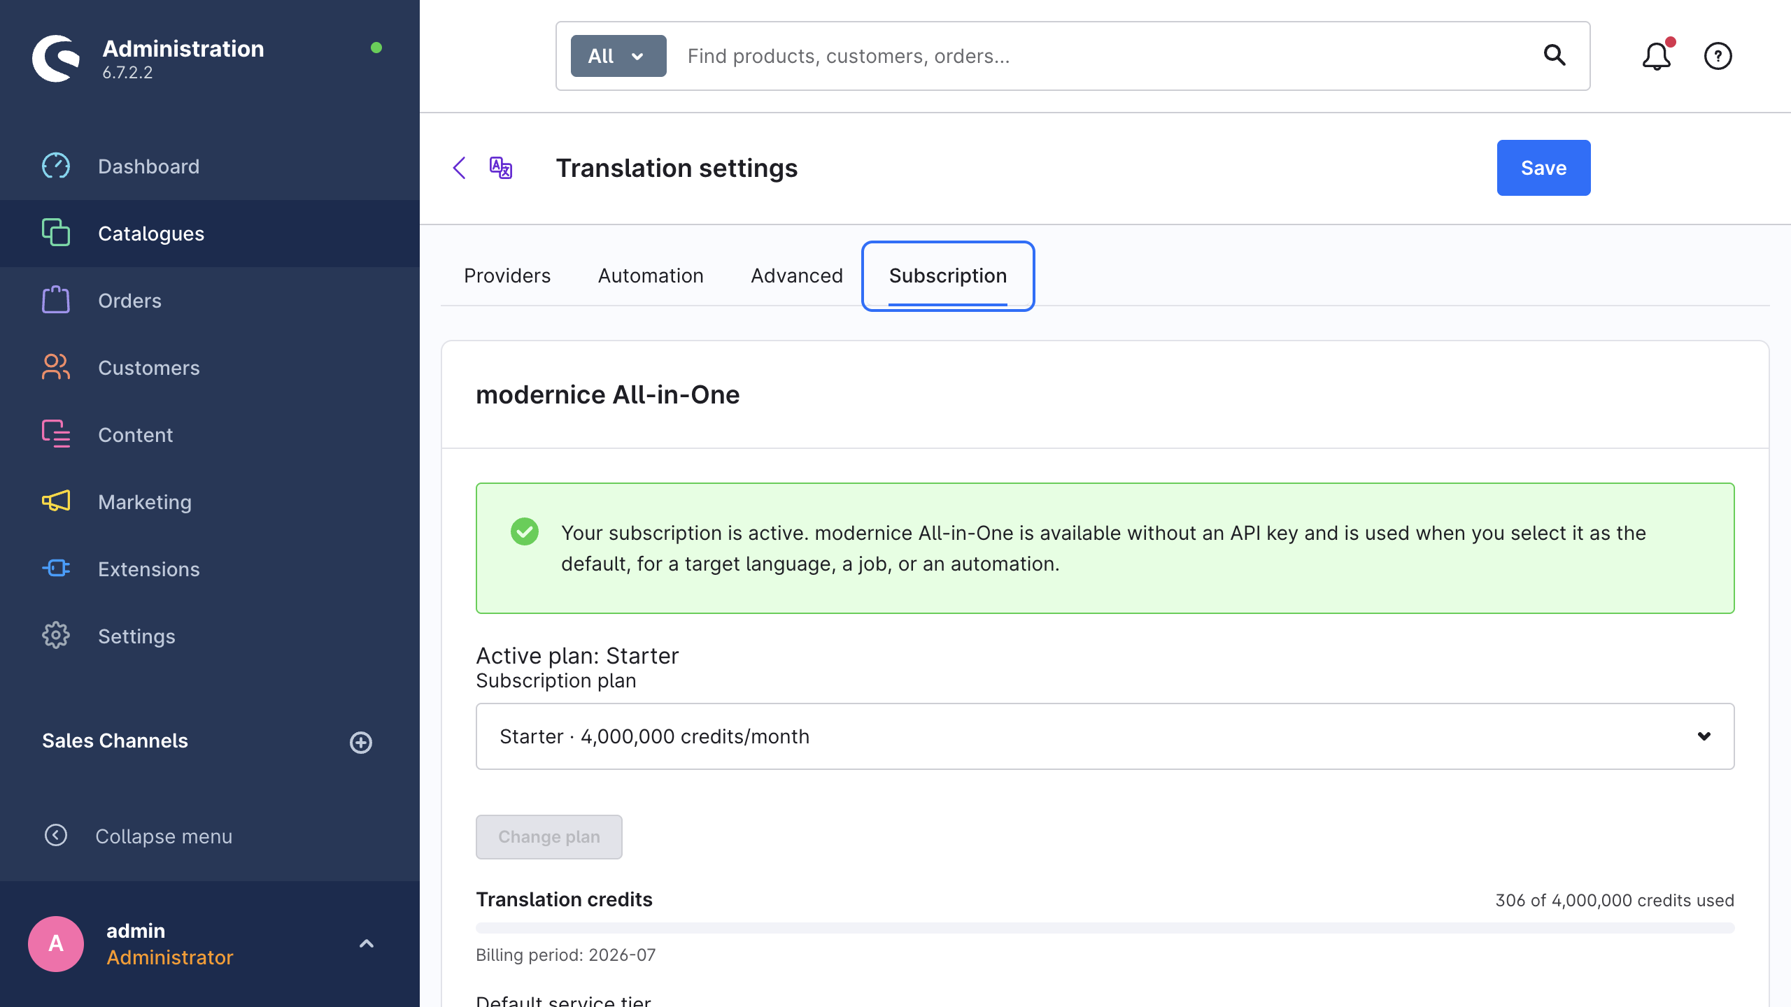Screen dimensions: 1791x1007
Task: Open Customers menu item
Action: tap(210, 368)
